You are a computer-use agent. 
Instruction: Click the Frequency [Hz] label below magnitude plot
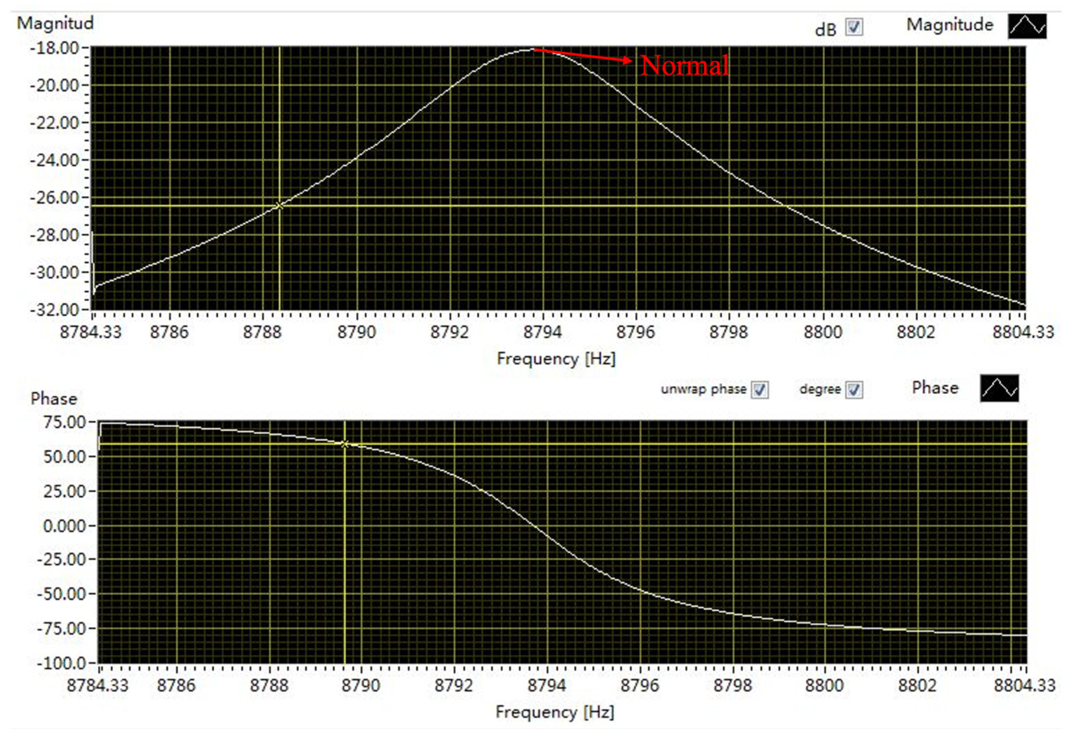(556, 359)
